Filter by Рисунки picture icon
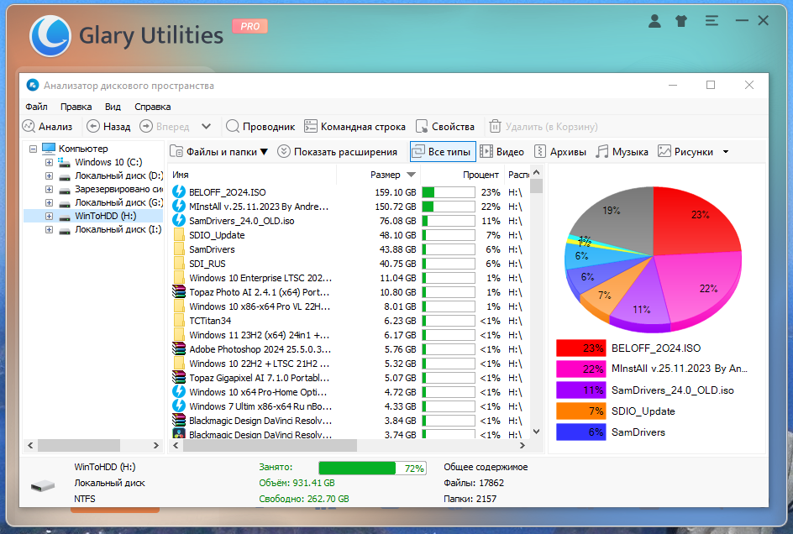Viewport: 793px width, 534px height. coord(664,152)
